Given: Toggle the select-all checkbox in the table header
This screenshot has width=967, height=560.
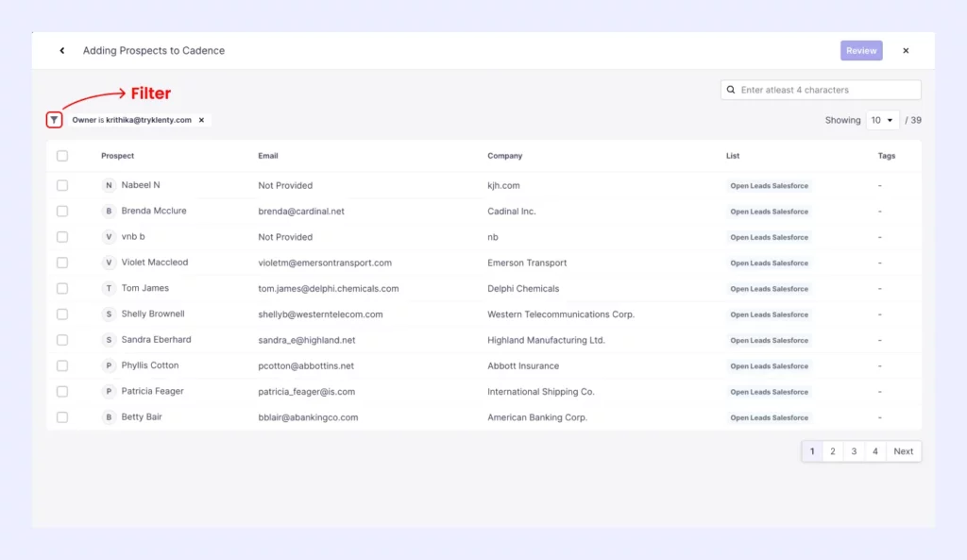Looking at the screenshot, I should pos(62,156).
